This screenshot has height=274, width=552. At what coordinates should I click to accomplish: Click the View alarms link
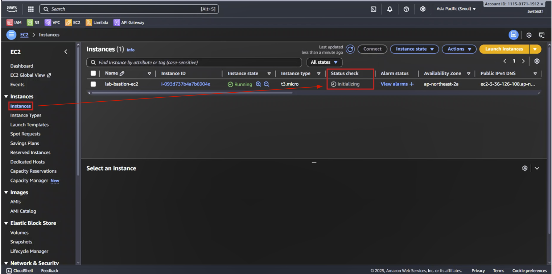coord(397,84)
